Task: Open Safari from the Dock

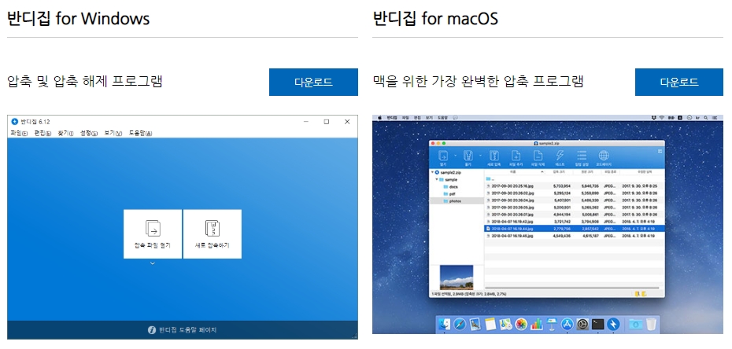Action: 460,325
